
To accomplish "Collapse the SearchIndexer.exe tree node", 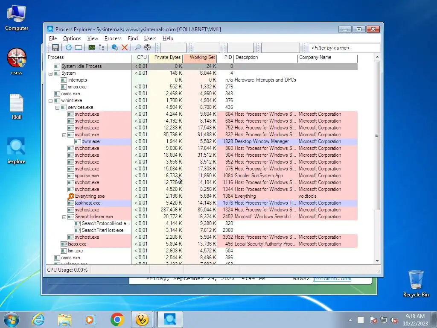I will point(64,217).
